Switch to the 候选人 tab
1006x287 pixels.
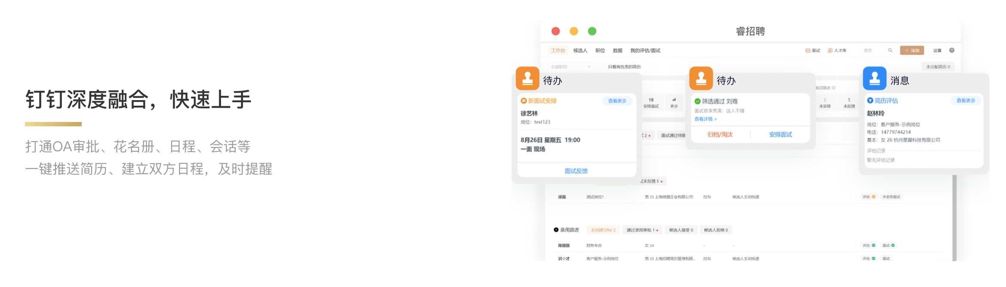(x=580, y=50)
